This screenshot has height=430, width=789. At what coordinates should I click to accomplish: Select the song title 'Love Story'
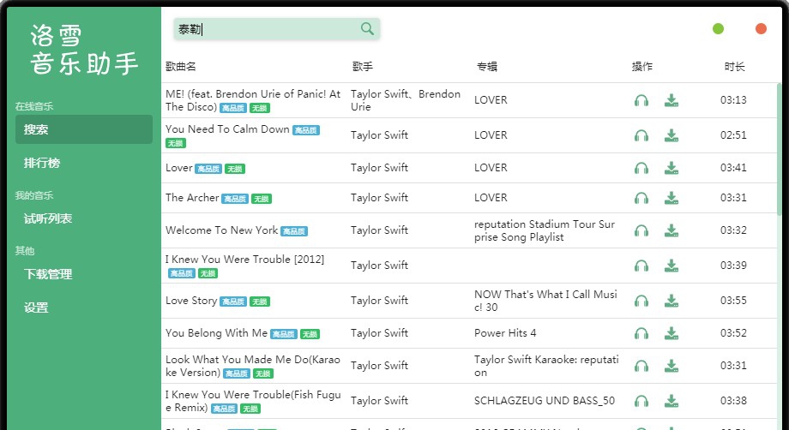(x=191, y=301)
